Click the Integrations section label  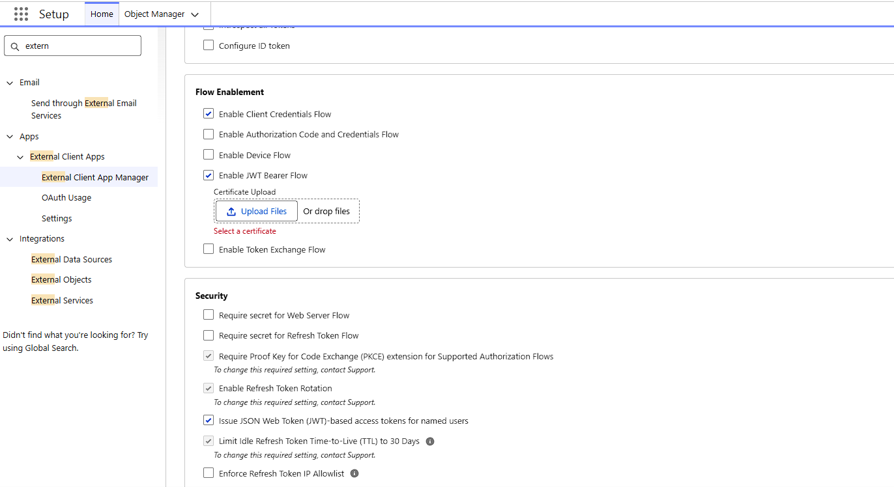(42, 239)
